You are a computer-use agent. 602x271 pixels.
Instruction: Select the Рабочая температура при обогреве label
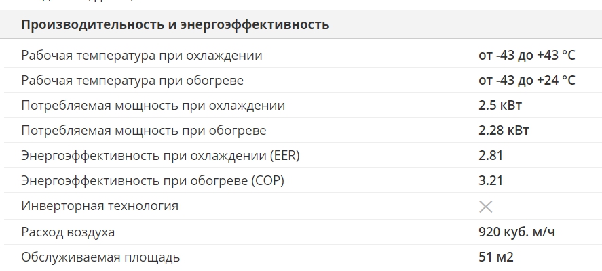132,81
